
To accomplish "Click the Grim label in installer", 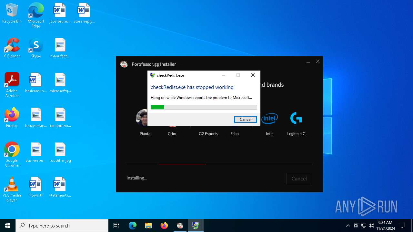I will (172, 134).
